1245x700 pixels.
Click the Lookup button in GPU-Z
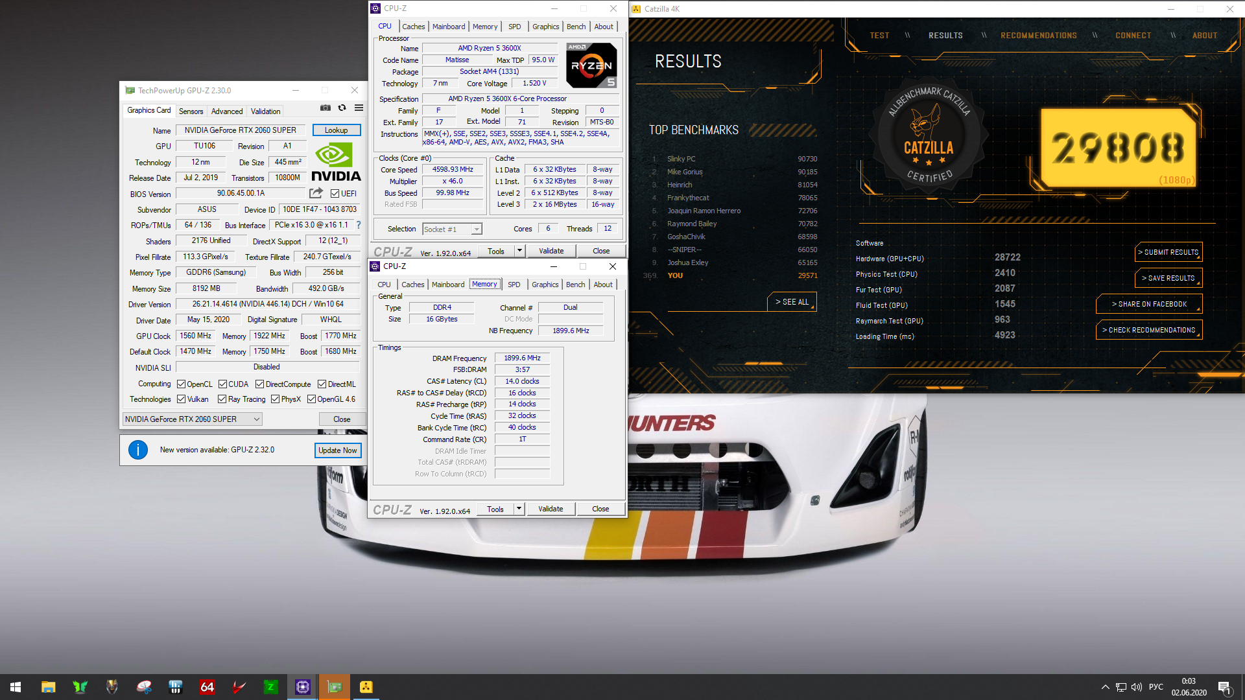pyautogui.click(x=337, y=130)
